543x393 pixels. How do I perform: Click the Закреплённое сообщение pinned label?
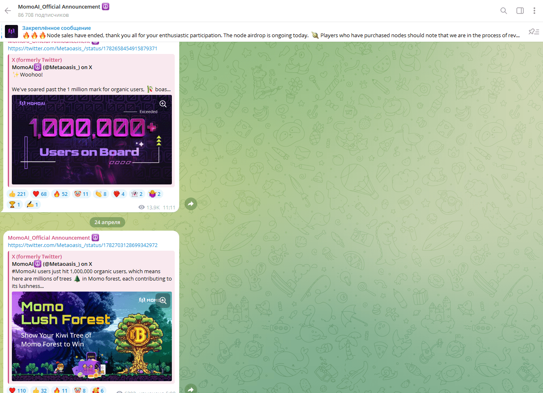point(56,28)
